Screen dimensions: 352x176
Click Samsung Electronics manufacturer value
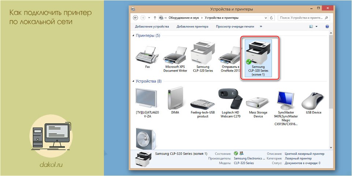250,158
